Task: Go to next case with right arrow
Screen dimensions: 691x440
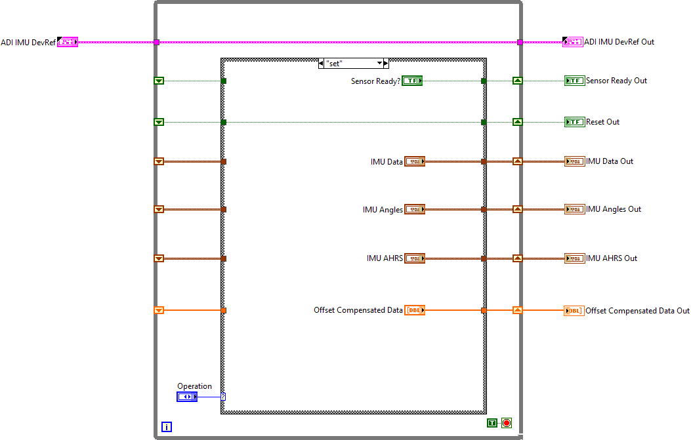Action: (386, 64)
